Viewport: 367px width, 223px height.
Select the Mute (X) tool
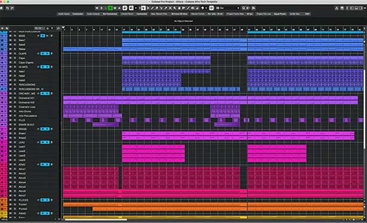170,8
